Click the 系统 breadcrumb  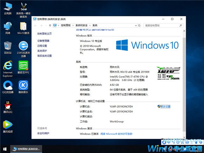(x=95, y=25)
